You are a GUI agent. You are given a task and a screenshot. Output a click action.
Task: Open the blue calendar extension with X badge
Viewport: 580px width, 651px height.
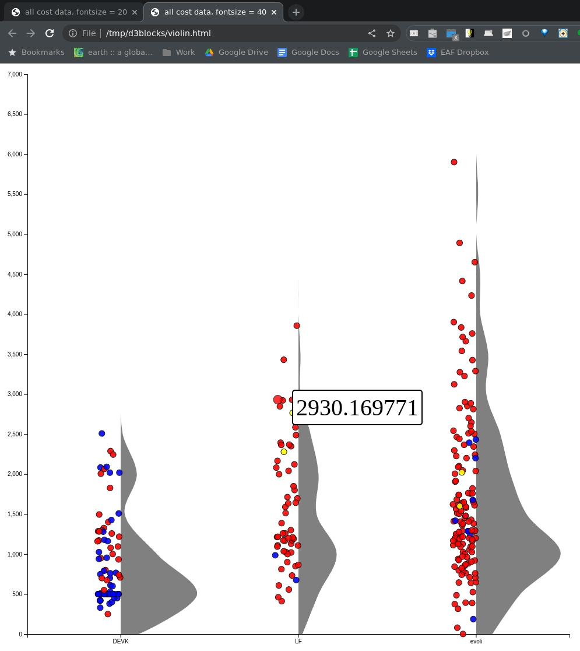pyautogui.click(x=452, y=34)
